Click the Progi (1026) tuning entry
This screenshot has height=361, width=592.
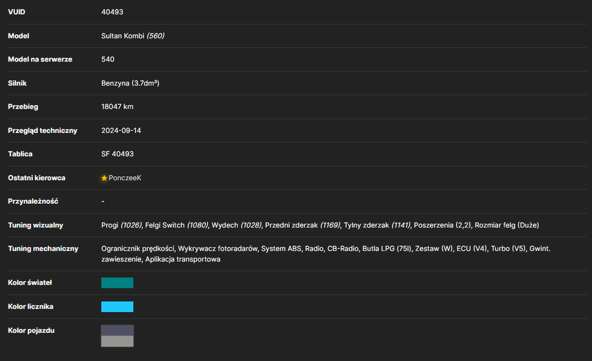pyautogui.click(x=121, y=225)
